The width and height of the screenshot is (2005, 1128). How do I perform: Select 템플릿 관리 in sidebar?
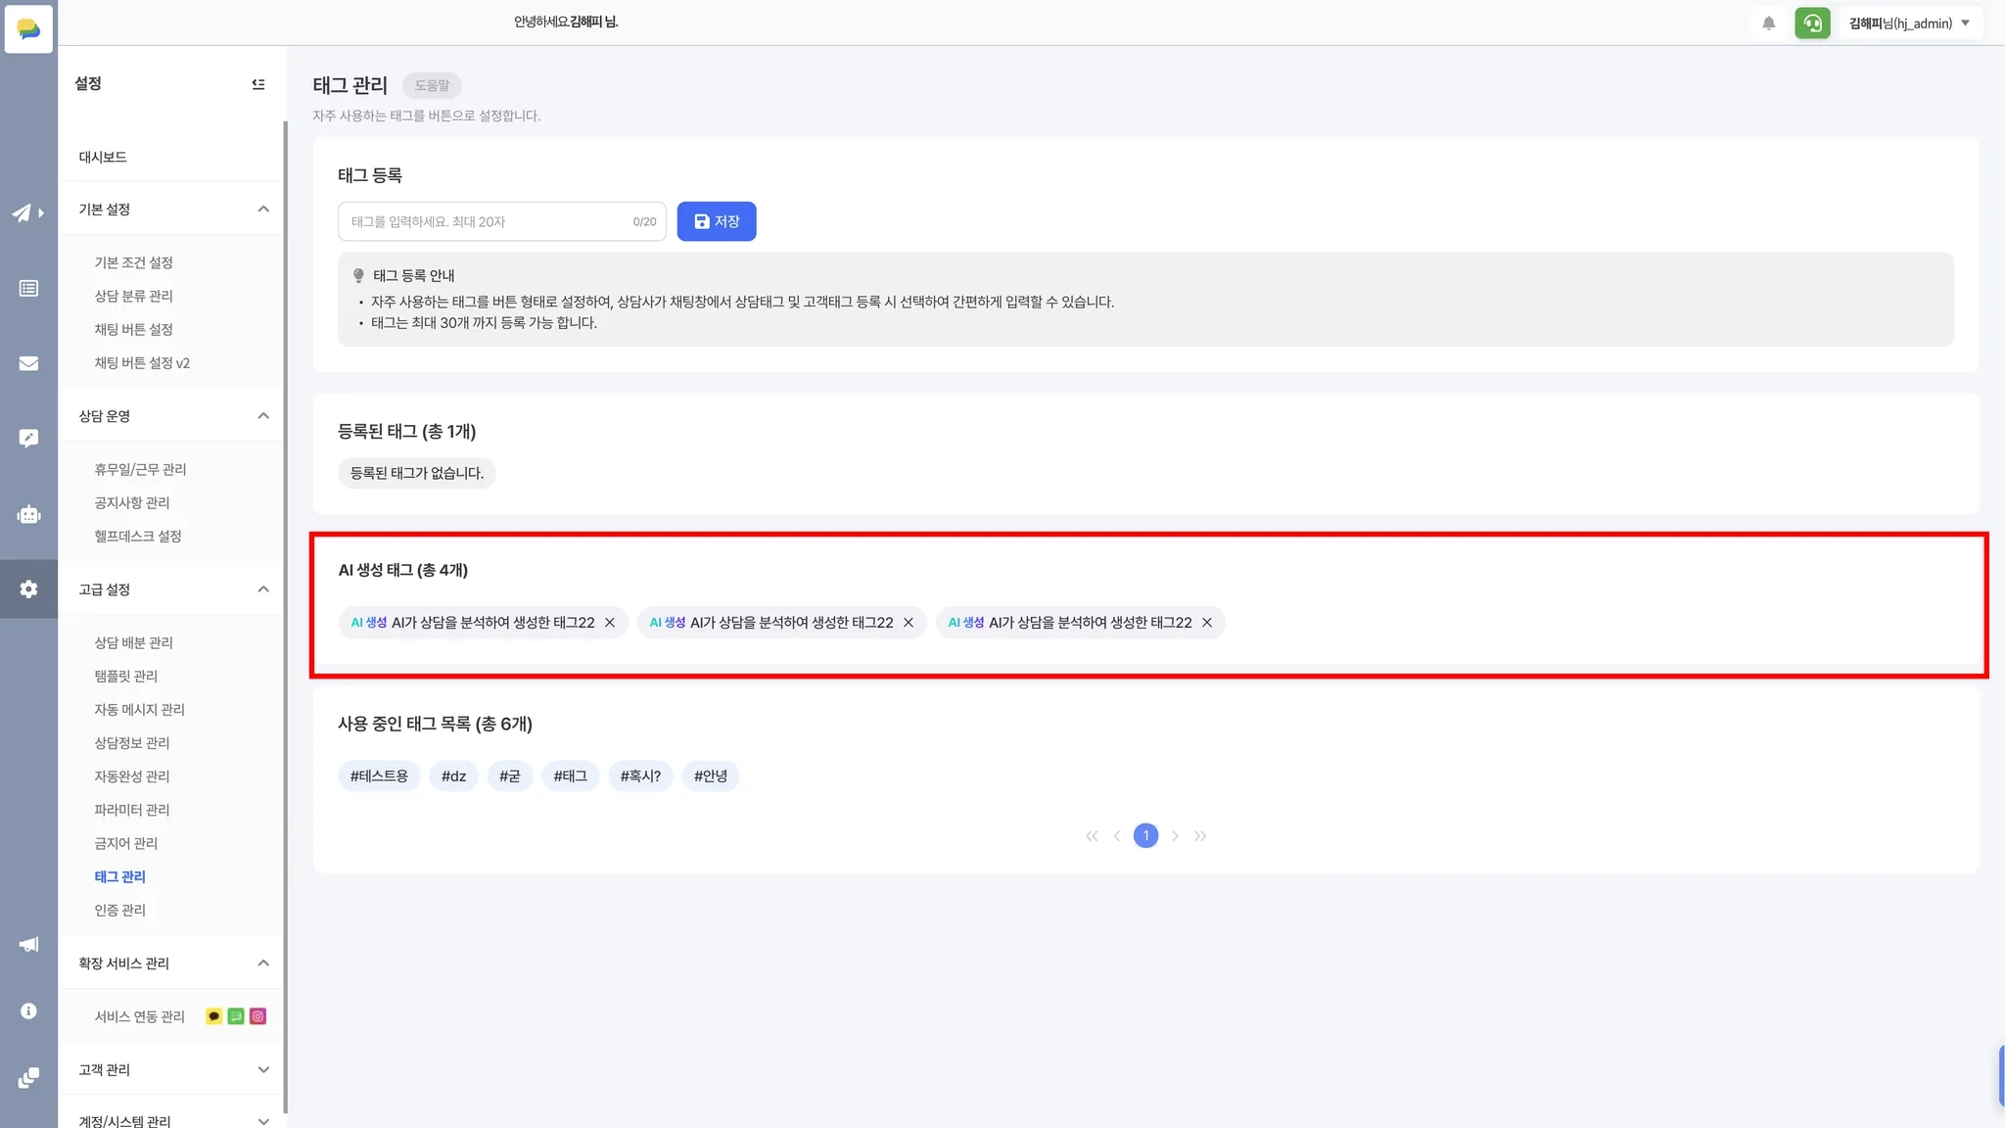pyautogui.click(x=125, y=676)
